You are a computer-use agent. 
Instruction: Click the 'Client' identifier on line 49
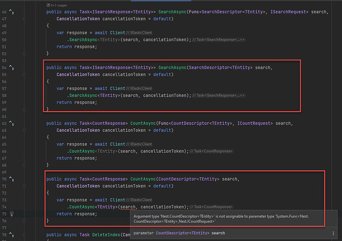point(117,33)
